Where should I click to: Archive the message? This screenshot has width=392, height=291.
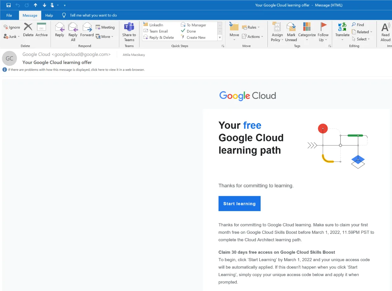(41, 30)
